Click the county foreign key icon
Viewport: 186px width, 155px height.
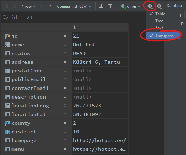tap(7, 123)
